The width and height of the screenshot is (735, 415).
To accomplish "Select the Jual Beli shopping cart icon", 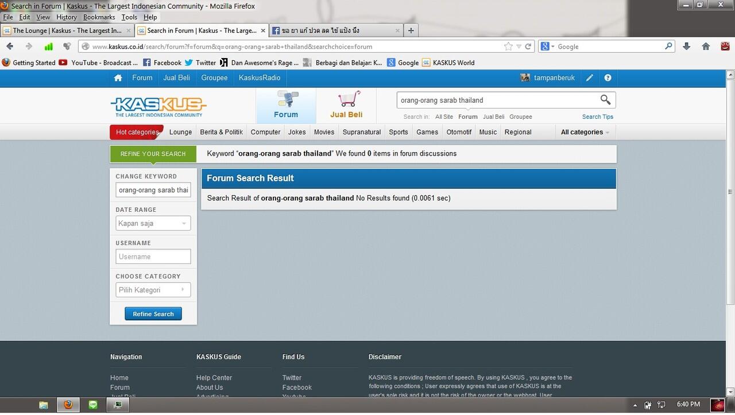I will 346,104.
